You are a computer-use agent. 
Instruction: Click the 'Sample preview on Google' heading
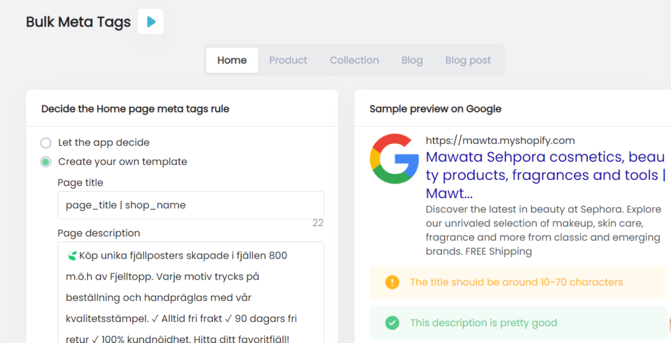pos(435,109)
